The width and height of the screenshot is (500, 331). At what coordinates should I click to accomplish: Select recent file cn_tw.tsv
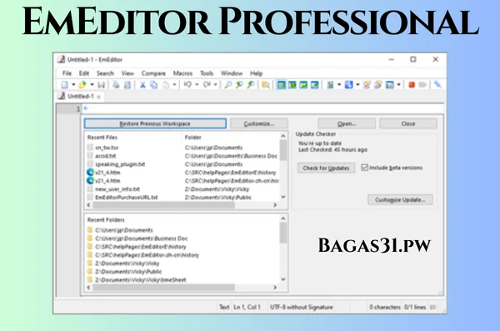[107, 148]
